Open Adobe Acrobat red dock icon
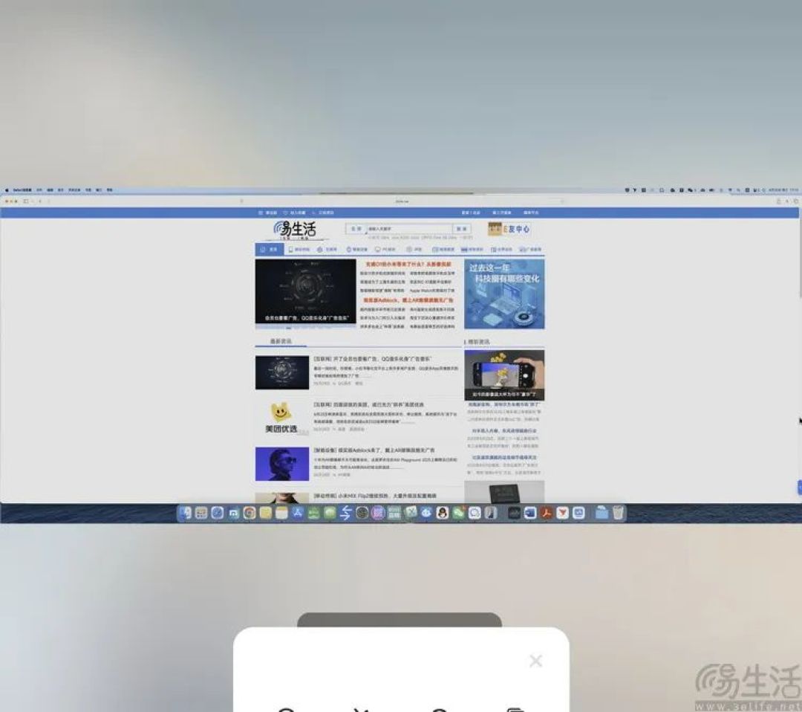 coord(547,512)
